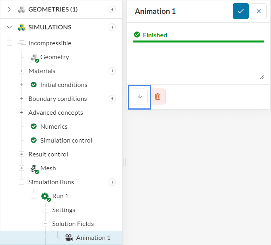Add a new simulation run
The image size is (271, 245).
pyautogui.click(x=112, y=182)
